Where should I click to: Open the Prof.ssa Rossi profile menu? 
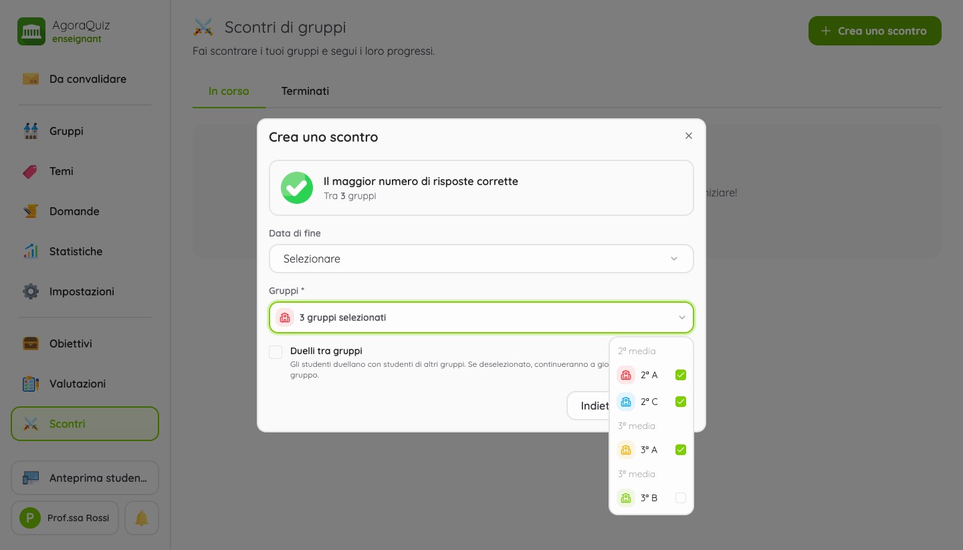pyautogui.click(x=65, y=518)
